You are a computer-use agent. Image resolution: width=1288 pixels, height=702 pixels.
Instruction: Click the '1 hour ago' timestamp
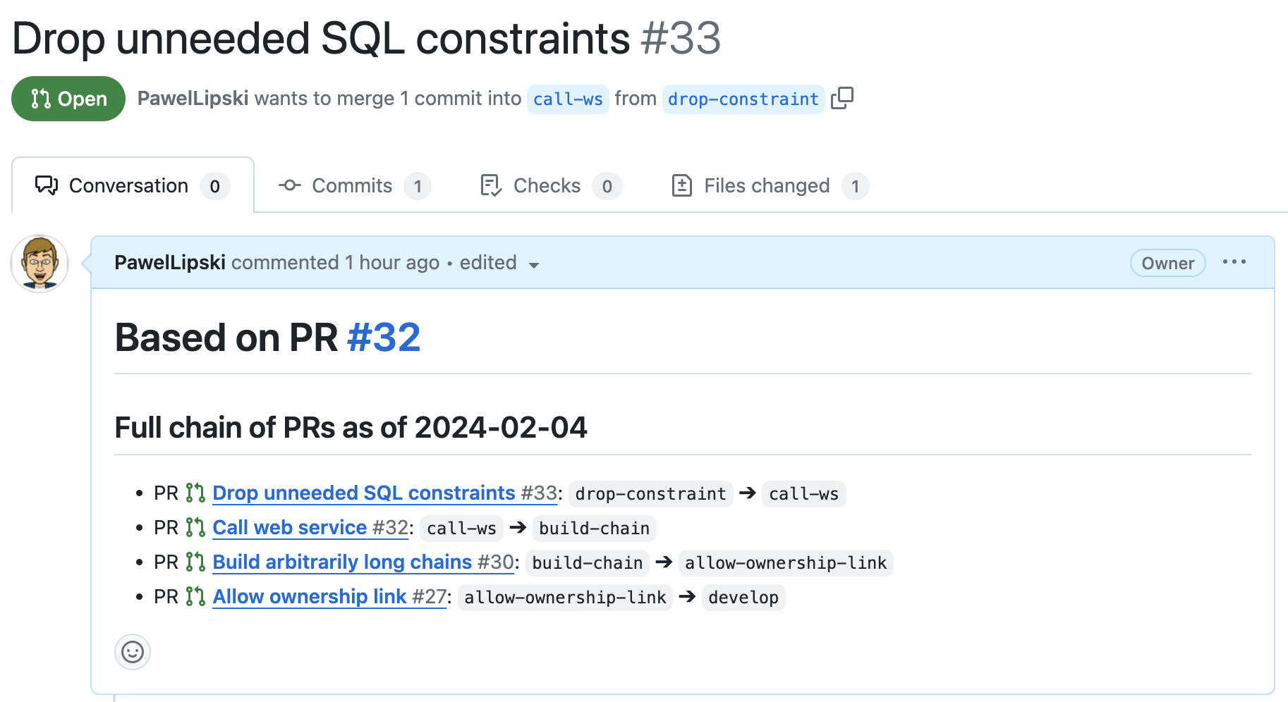[391, 262]
